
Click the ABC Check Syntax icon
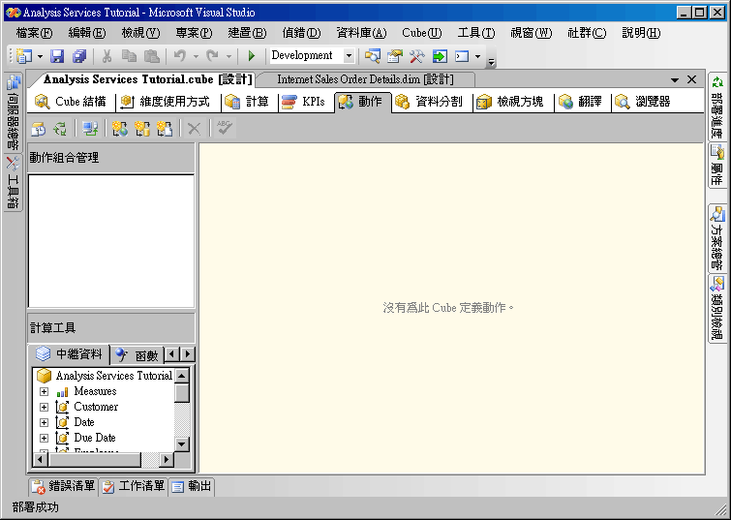(x=225, y=128)
